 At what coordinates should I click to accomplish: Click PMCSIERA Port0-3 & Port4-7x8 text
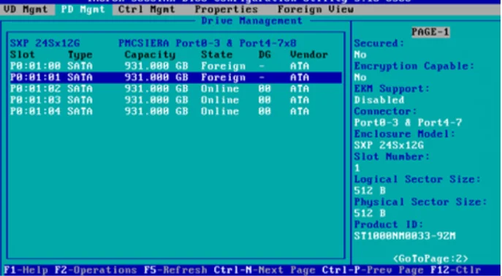click(208, 43)
